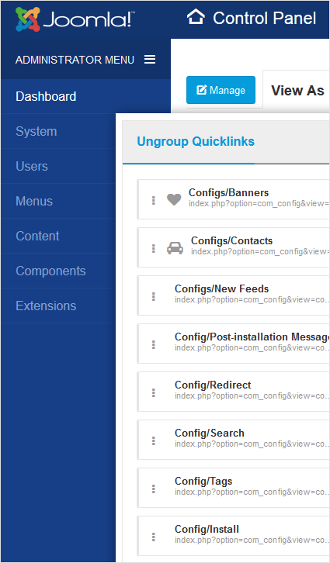Open the Config/Post-installation Messages quicklink
Viewport: 330px width, 563px height.
point(233,344)
